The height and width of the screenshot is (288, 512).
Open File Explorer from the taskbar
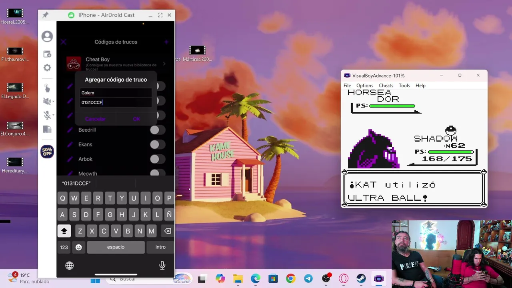click(238, 279)
